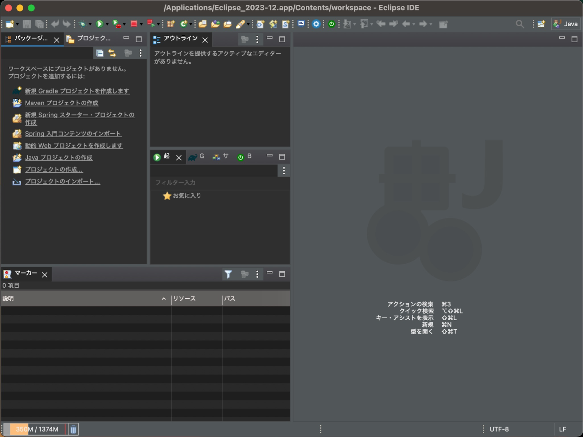Image resolution: width=583 pixels, height=437 pixels.
Task: Click the Relaunch red-square-with-play icon
Action: pos(151,24)
